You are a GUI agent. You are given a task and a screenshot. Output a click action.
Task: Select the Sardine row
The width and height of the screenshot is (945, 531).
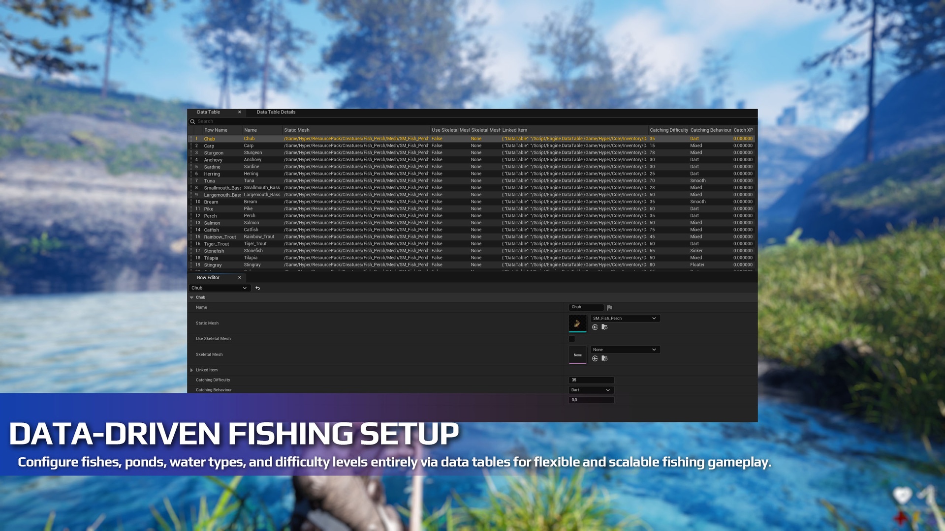coord(472,167)
